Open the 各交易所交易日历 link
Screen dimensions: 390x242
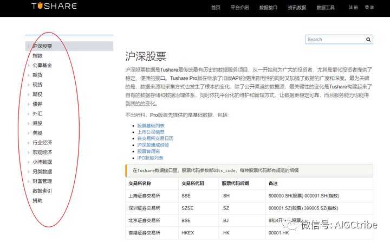154,139
